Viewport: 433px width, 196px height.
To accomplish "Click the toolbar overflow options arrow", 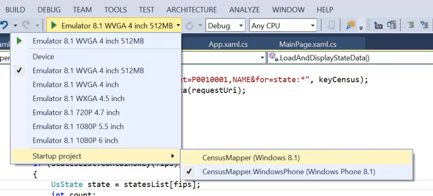I will click(x=361, y=28).
